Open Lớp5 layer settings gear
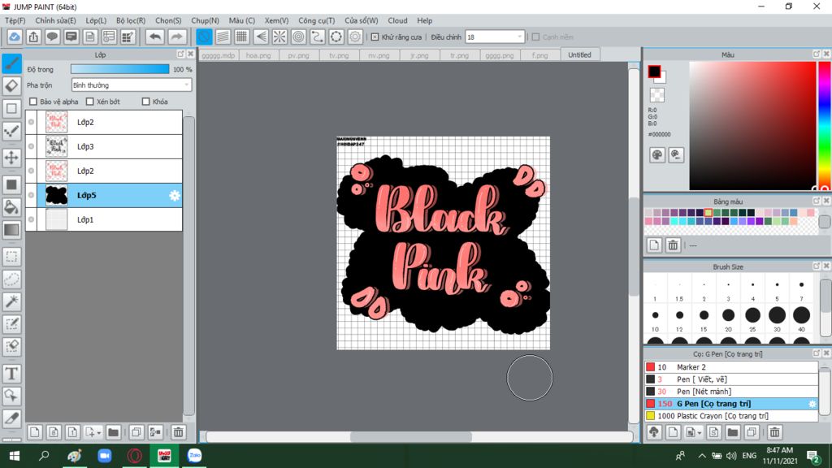Viewport: 832px width, 468px height. (x=175, y=195)
